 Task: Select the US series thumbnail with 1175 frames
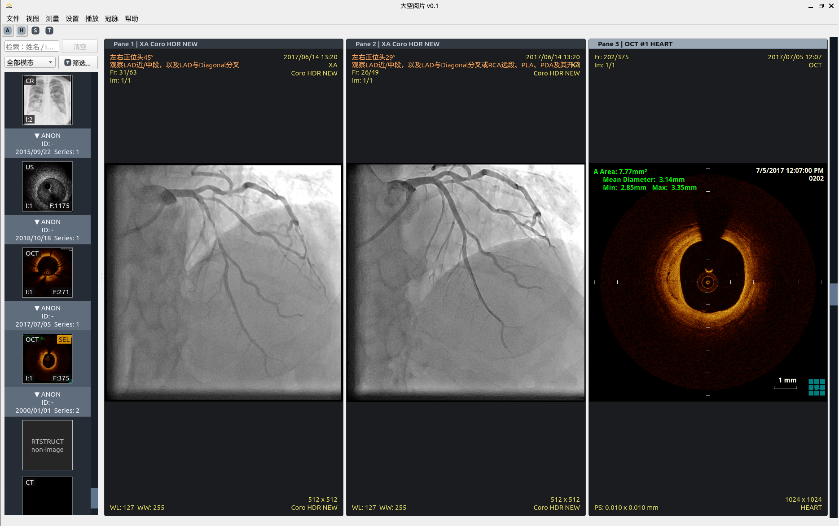click(48, 186)
